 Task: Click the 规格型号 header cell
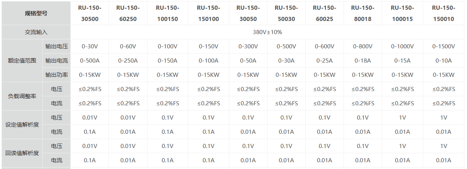coord(36,13)
